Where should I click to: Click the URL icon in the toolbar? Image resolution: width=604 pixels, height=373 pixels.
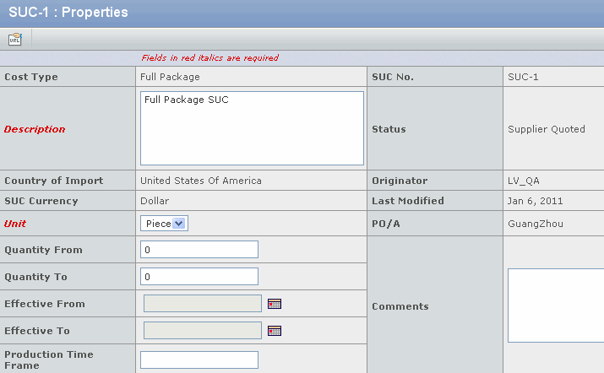(x=15, y=39)
